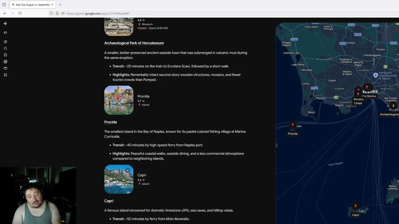Click the Gulf of Naples map label

coord(336,164)
